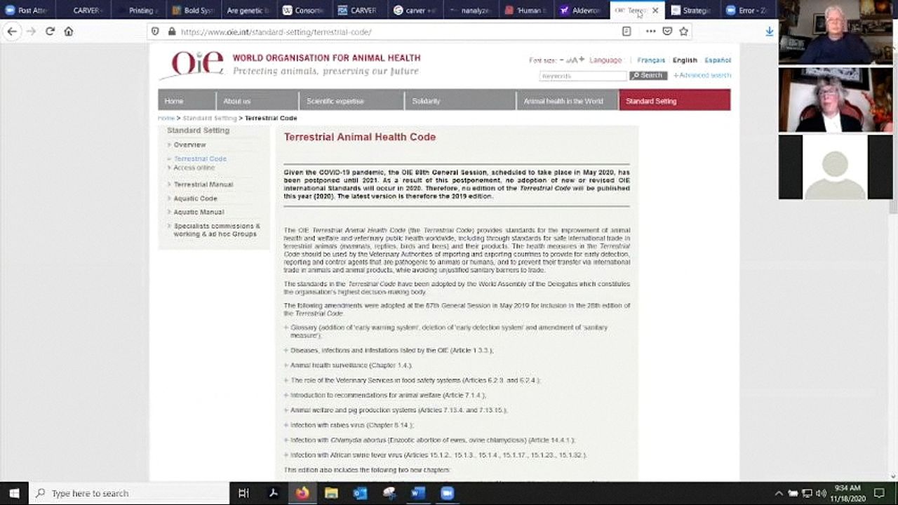Expand the Glossary amendment item
This screenshot has width=898, height=505.
(286, 328)
